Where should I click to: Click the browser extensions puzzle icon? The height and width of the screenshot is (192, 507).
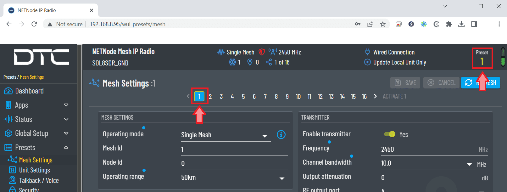coord(449,24)
